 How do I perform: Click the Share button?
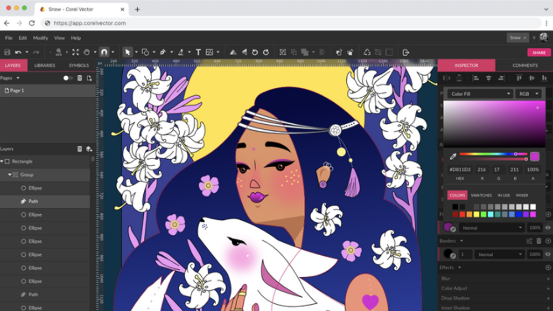click(539, 52)
